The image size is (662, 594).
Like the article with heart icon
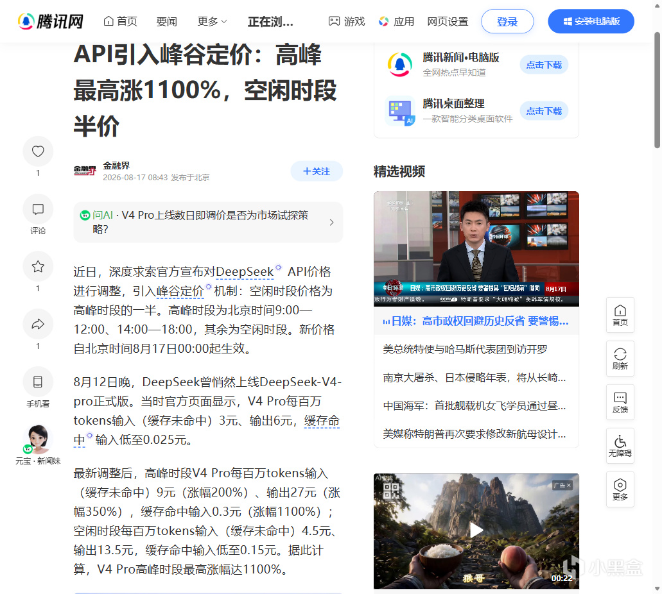pyautogui.click(x=38, y=151)
